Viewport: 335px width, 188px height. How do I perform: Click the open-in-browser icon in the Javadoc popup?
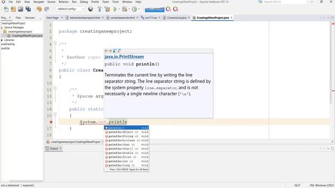tap(115, 51)
